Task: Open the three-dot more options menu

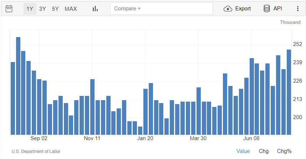Action: click(x=297, y=9)
